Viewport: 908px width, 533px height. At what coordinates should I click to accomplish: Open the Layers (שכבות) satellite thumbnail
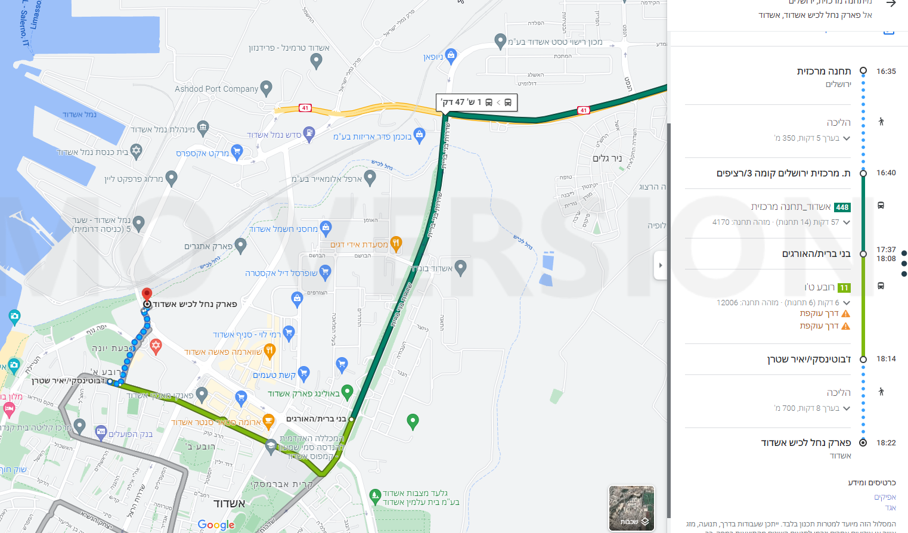pos(631,508)
